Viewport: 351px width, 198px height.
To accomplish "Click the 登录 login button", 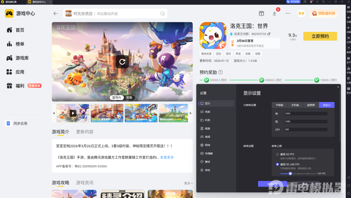I will (x=301, y=13).
